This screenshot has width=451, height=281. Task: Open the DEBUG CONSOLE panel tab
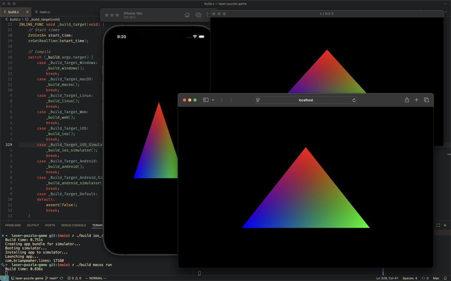point(73,225)
